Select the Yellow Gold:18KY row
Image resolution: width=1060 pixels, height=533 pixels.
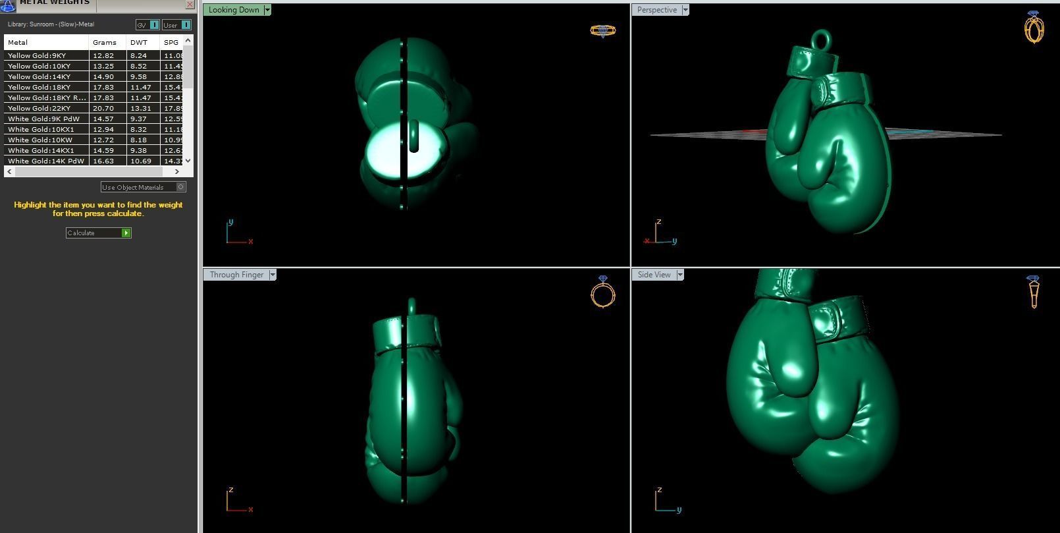[93, 87]
